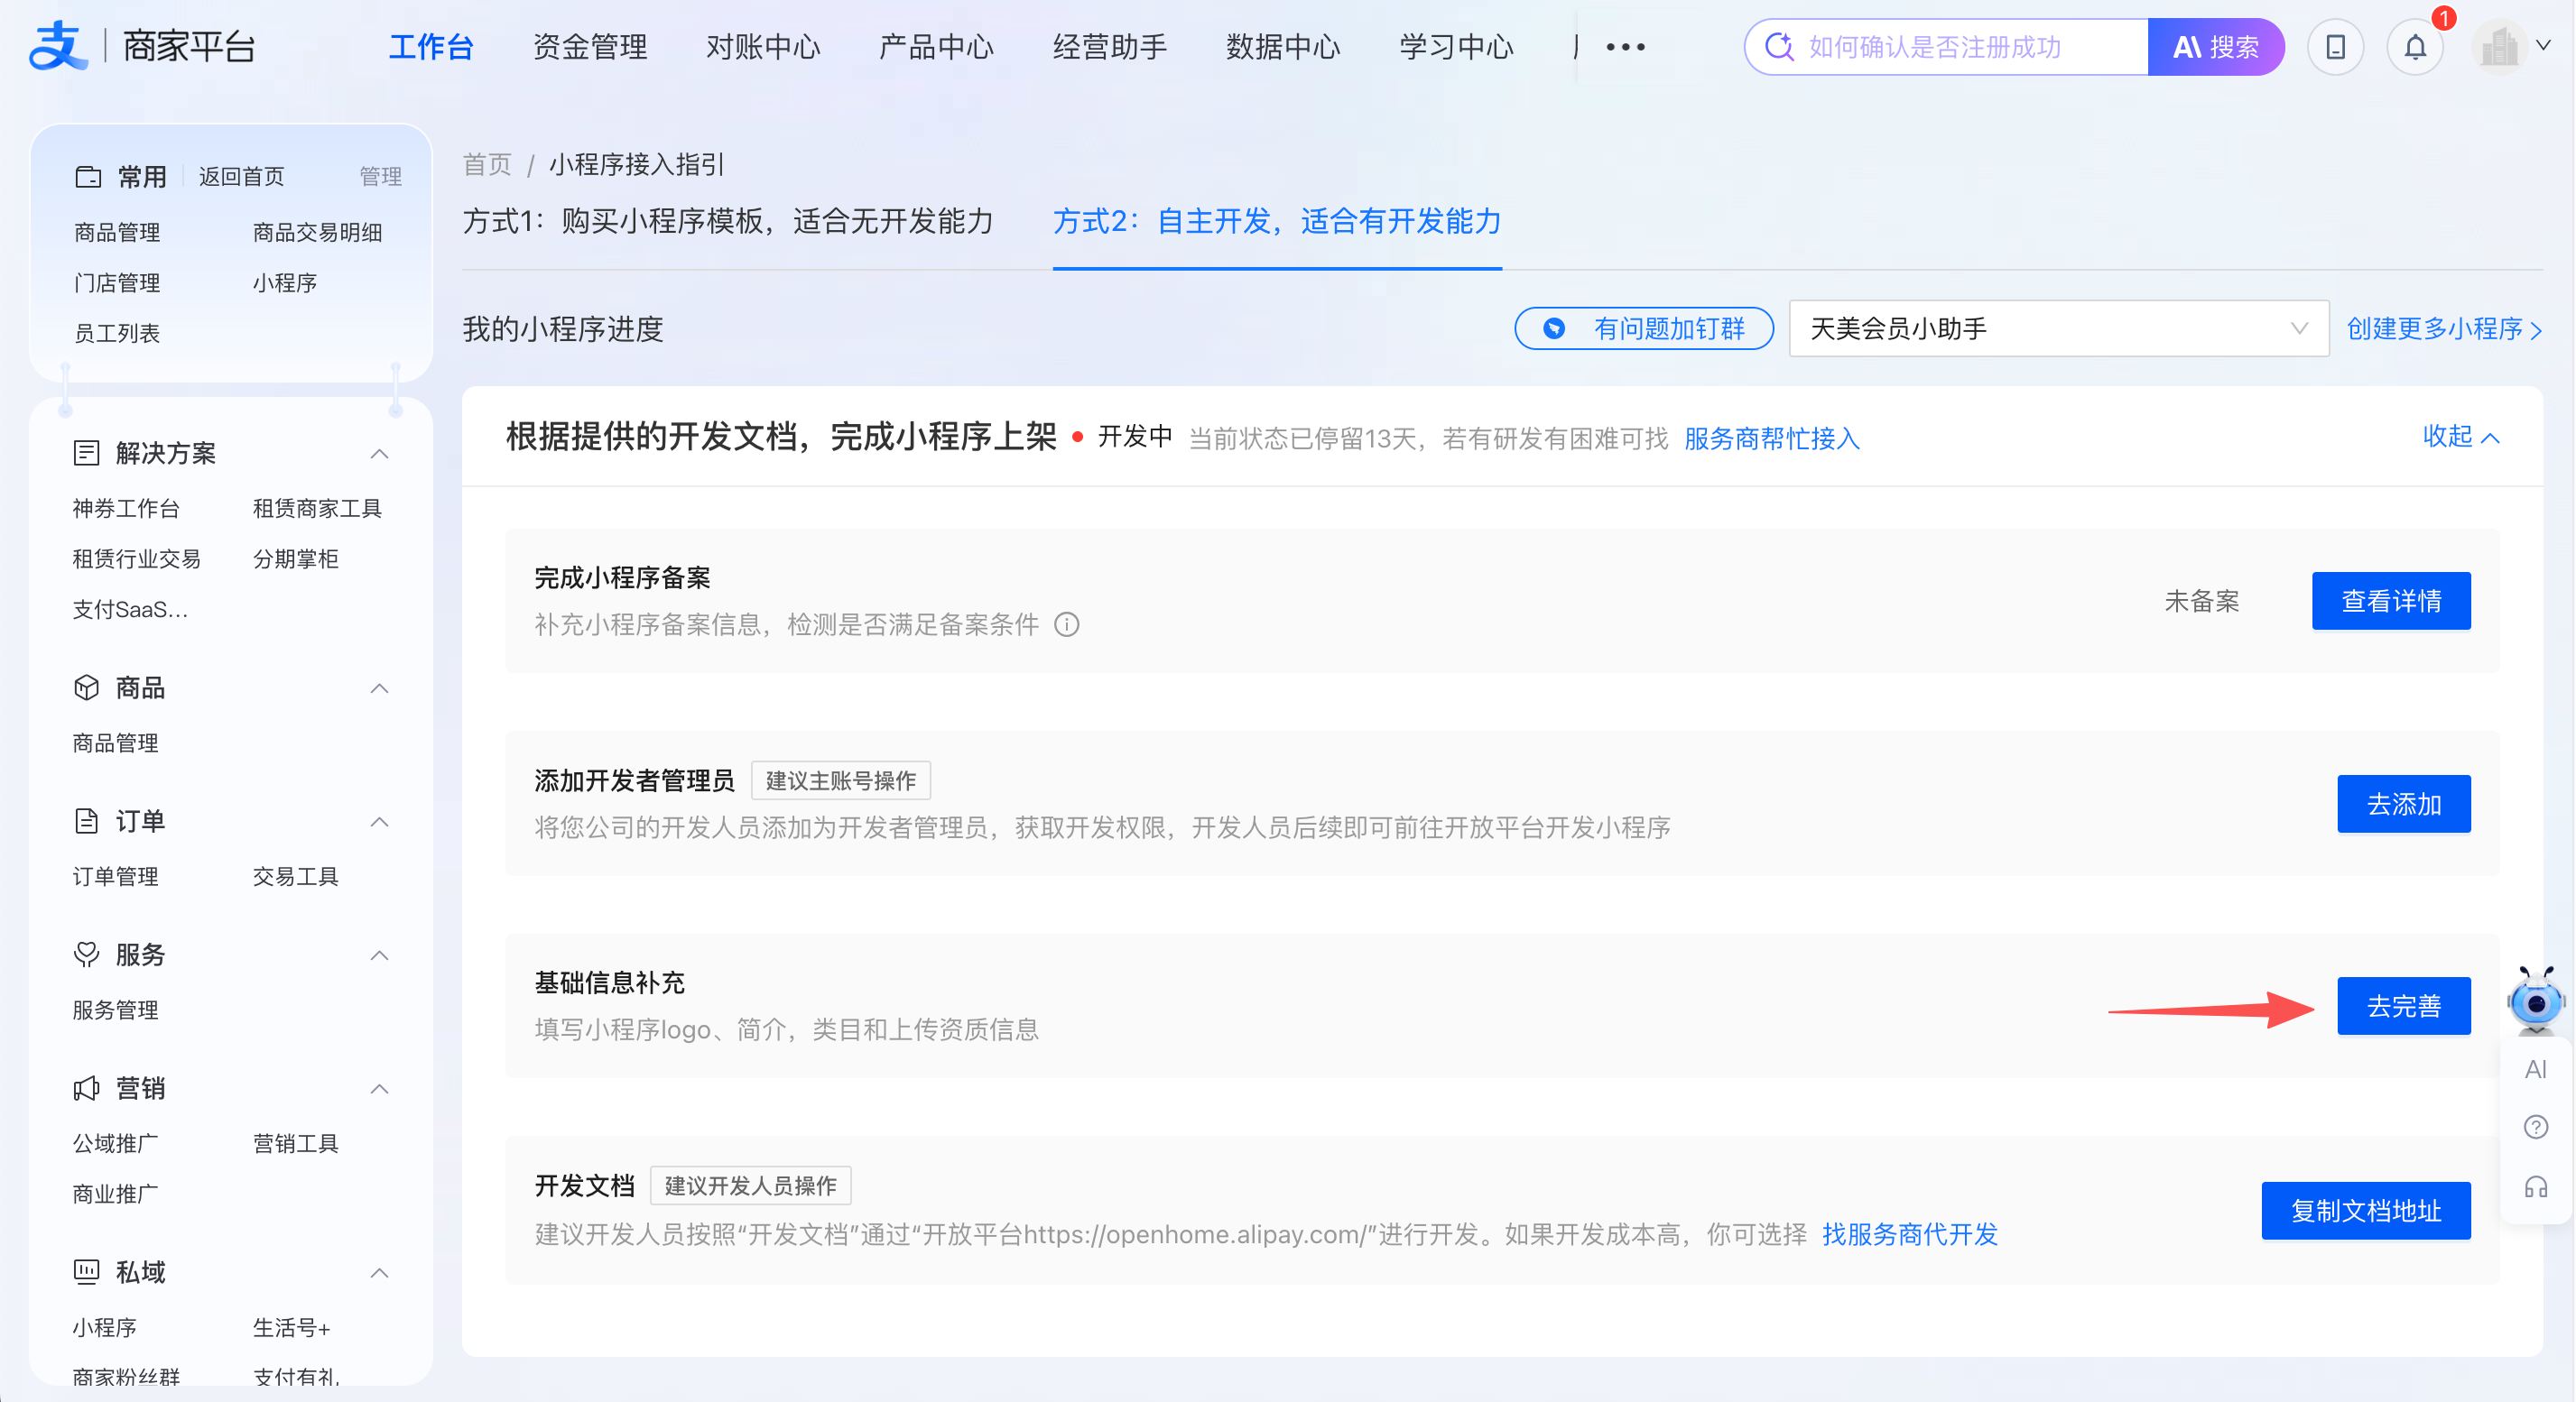This screenshot has height=1402, width=2576.
Task: Collapse the 私域 section
Action: [379, 1273]
